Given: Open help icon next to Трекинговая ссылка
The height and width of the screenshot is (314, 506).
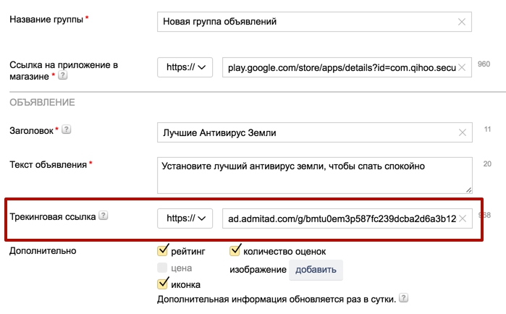Looking at the screenshot, I should tap(103, 216).
